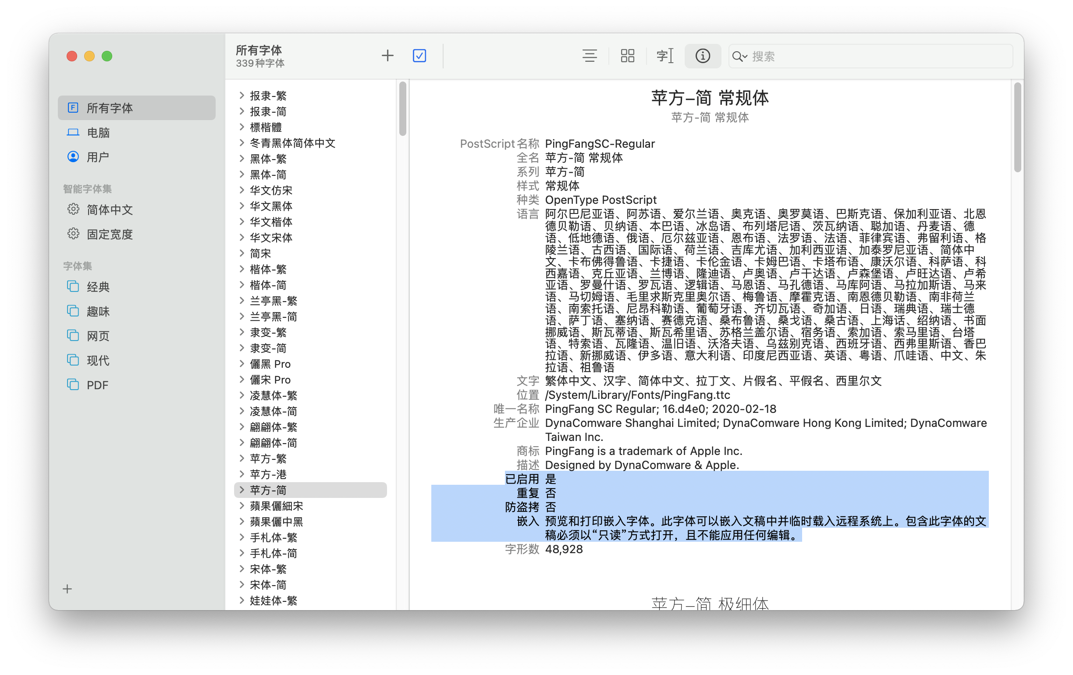Switch to grid view icon

pos(627,56)
